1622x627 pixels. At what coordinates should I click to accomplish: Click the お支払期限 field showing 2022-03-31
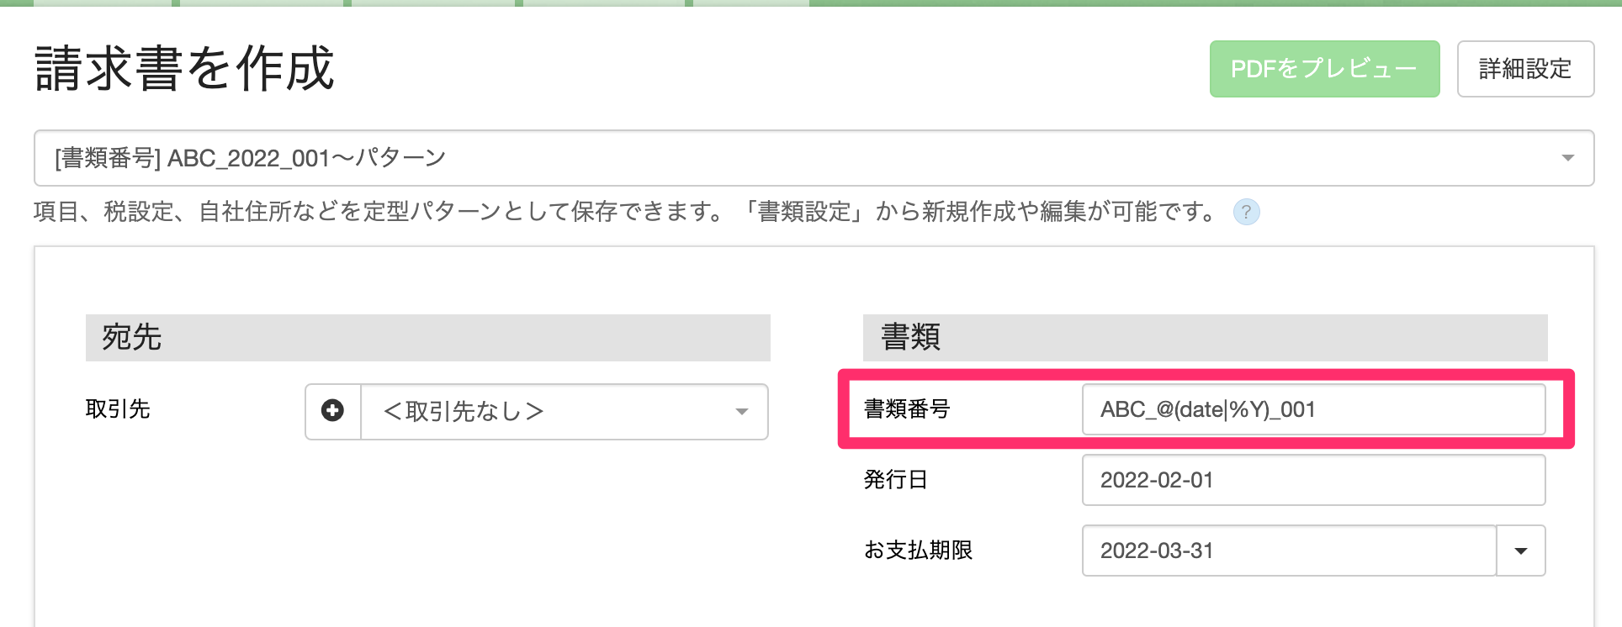[1287, 551]
